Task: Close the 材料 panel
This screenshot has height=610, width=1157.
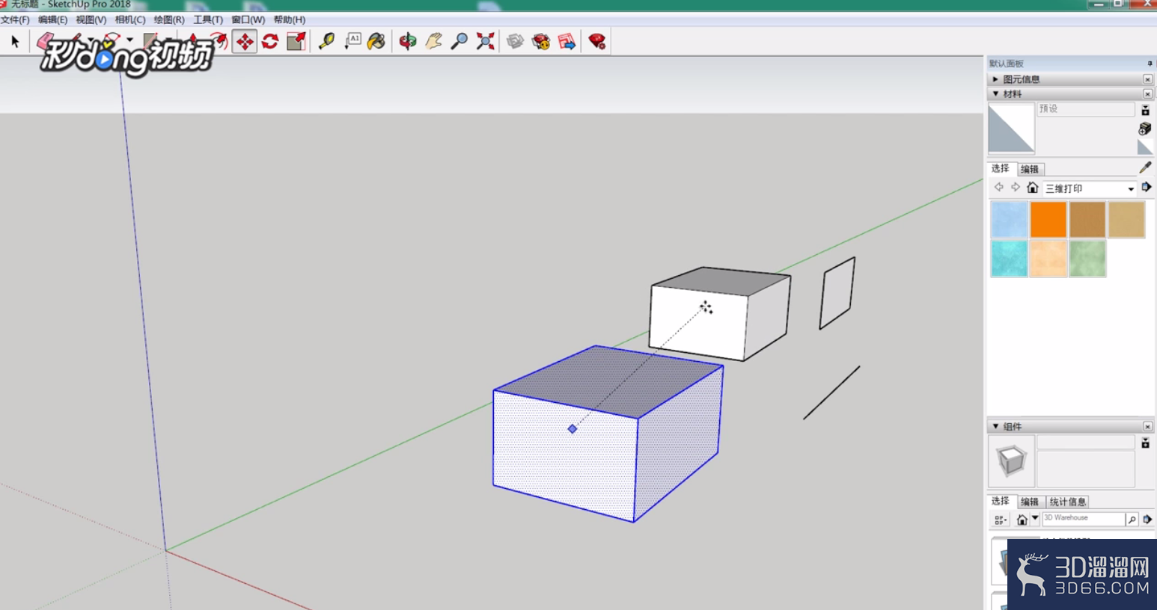Action: [x=1147, y=94]
